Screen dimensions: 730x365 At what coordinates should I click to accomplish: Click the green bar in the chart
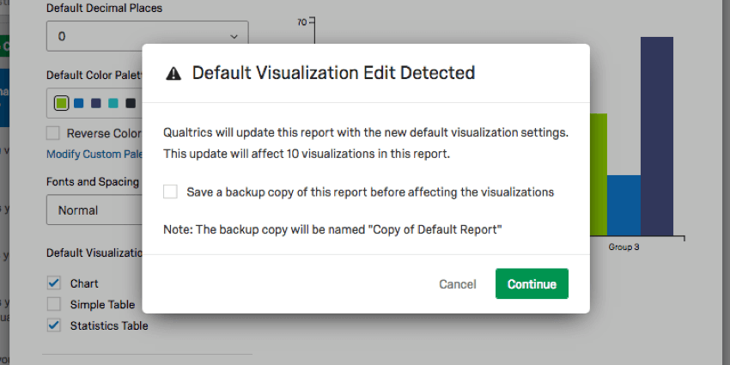point(598,172)
